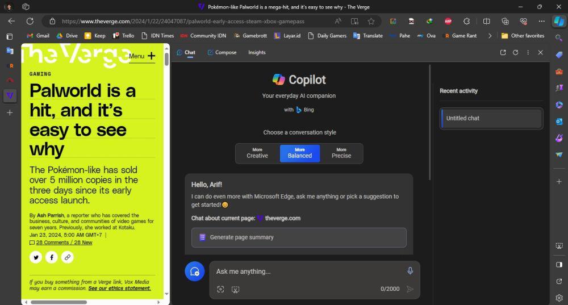
Task: Click Generate page summary suggestion
Action: coord(299,237)
